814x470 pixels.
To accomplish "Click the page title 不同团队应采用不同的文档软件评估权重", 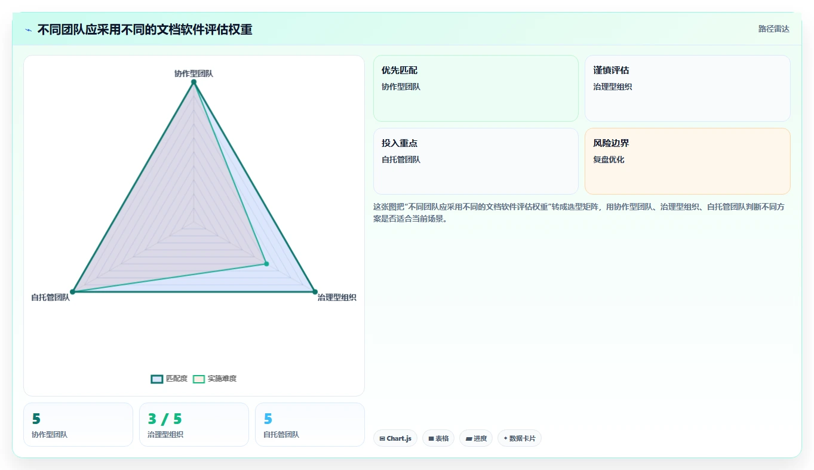I will pyautogui.click(x=145, y=29).
